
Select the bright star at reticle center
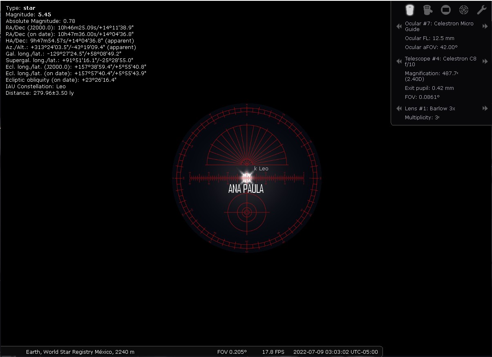pyautogui.click(x=246, y=178)
